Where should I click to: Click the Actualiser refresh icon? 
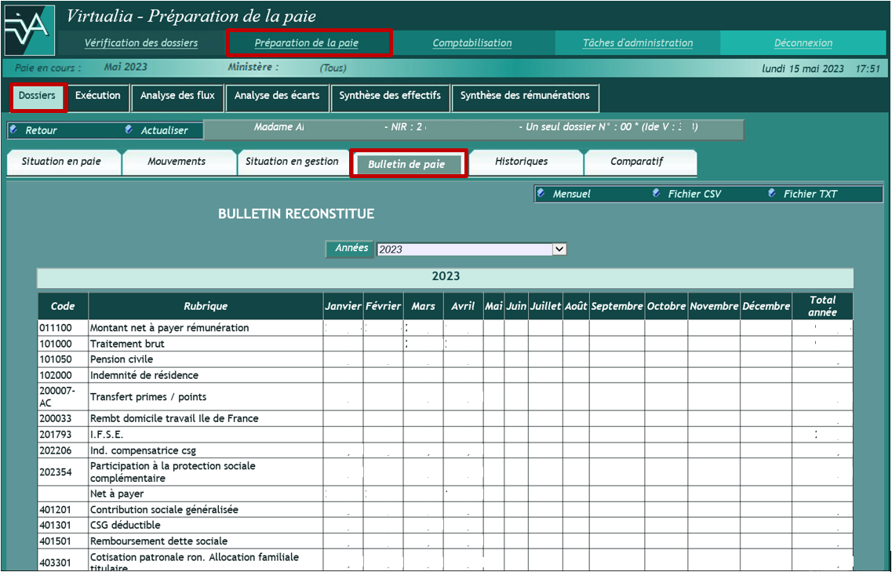[129, 130]
